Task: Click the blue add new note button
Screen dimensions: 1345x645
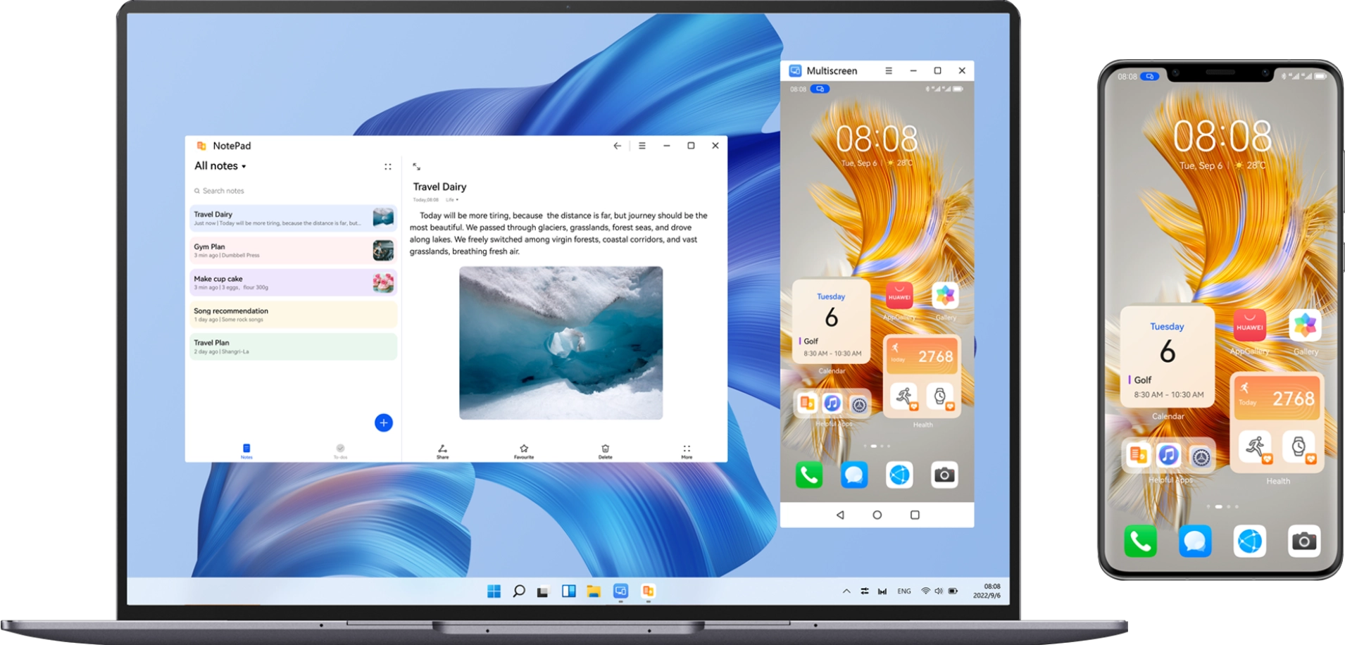Action: click(384, 422)
